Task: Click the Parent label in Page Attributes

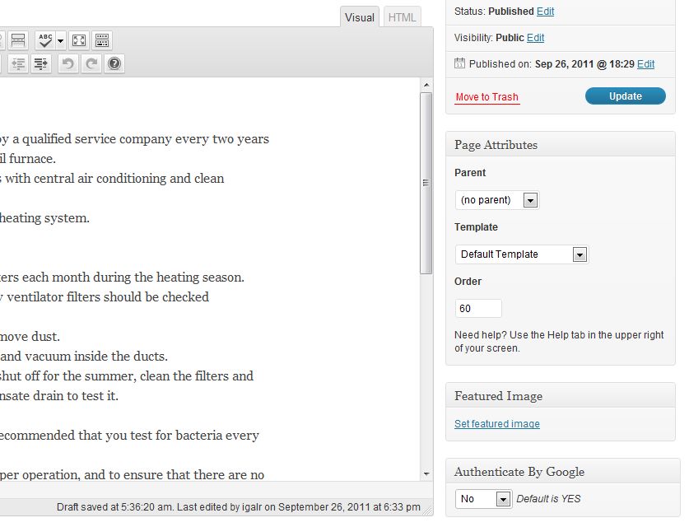Action: coord(470,173)
